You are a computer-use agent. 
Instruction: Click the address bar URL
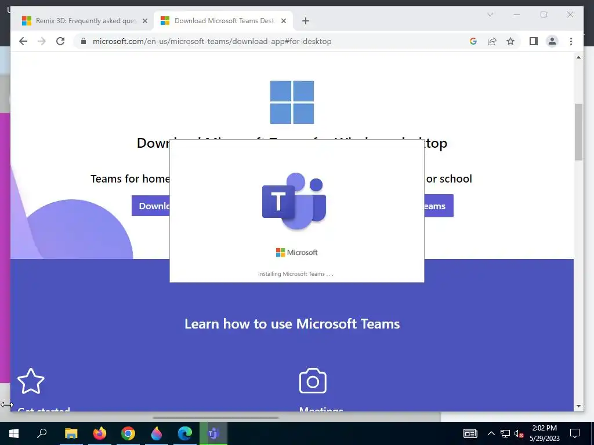(212, 41)
